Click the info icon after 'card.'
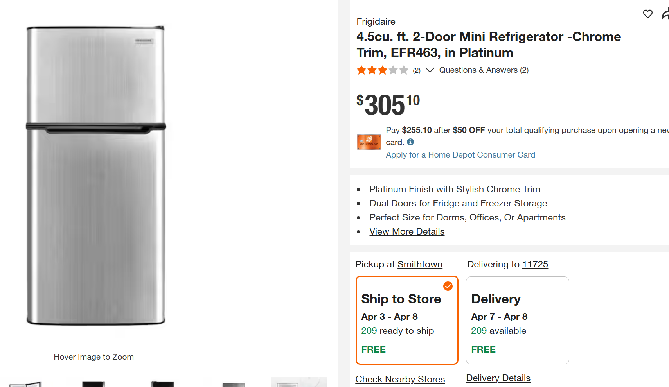 click(x=410, y=142)
